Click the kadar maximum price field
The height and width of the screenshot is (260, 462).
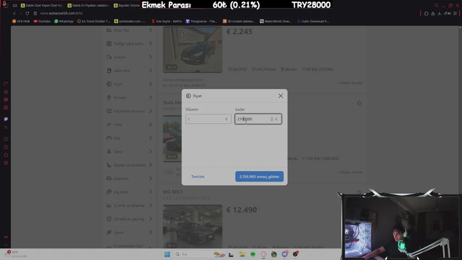tap(258, 119)
